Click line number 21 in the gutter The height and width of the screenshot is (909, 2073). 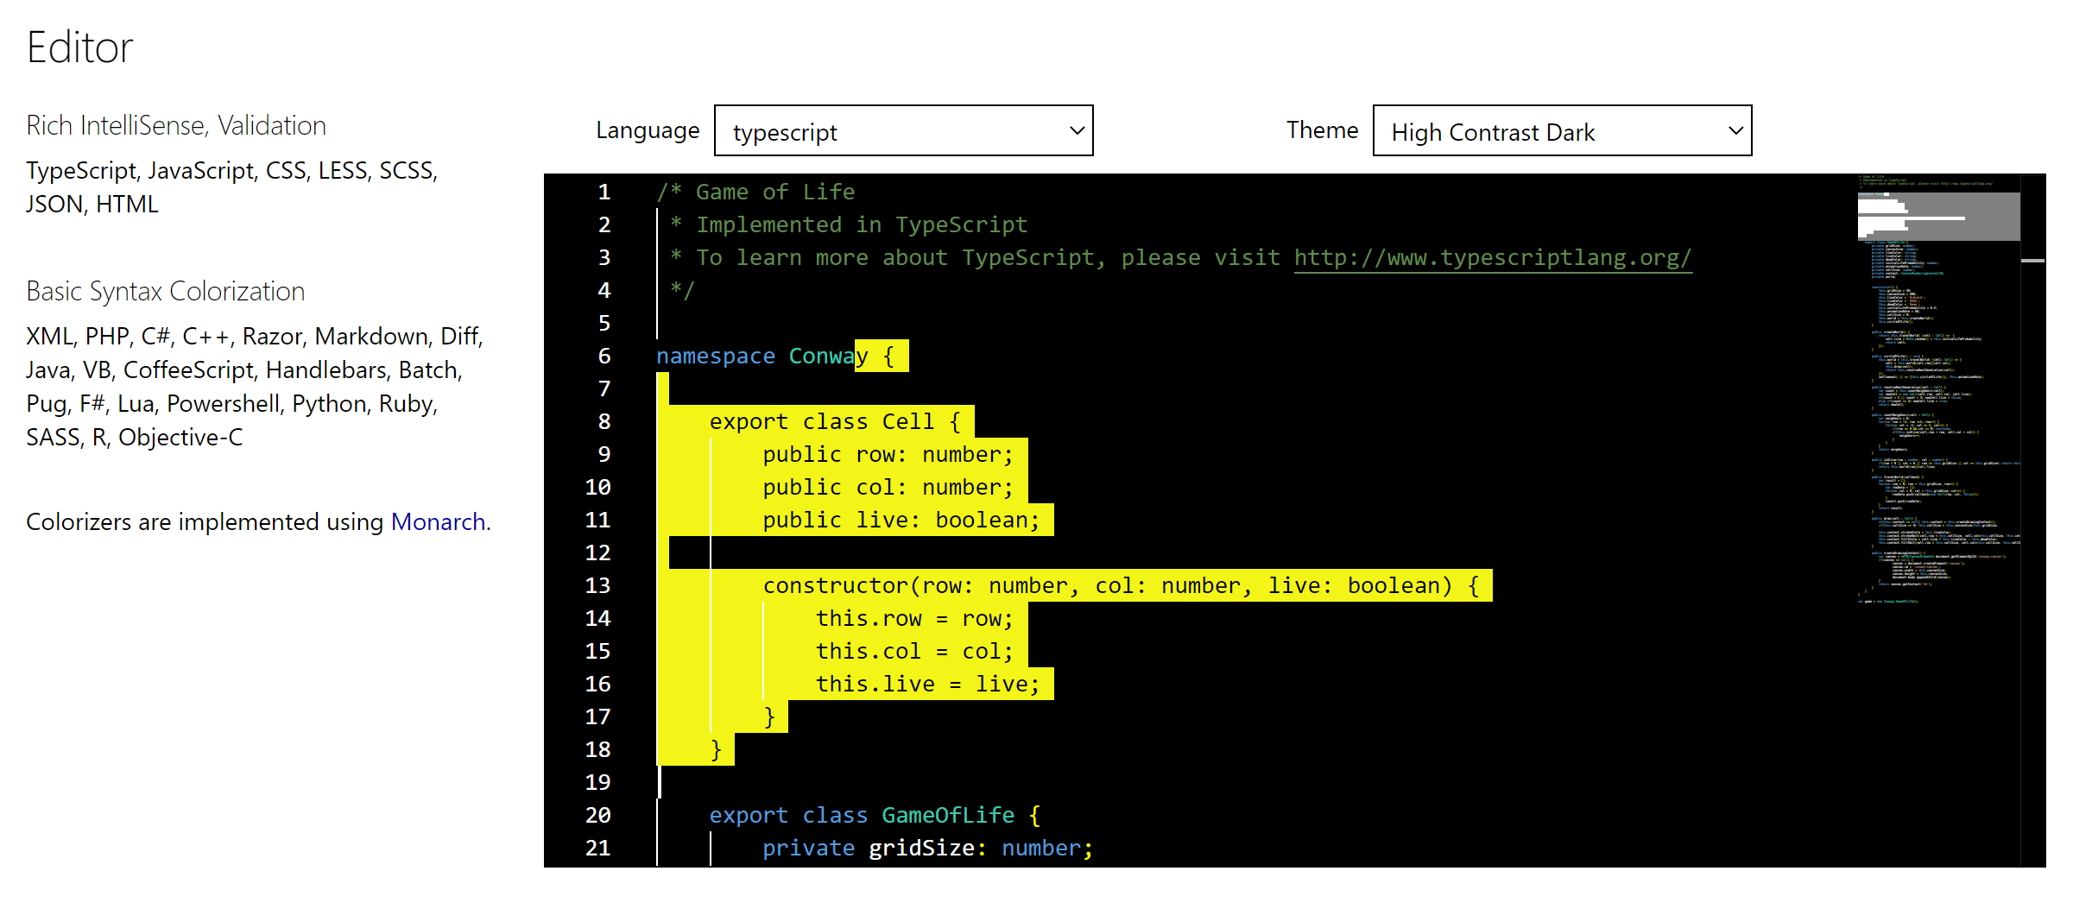pos(597,848)
